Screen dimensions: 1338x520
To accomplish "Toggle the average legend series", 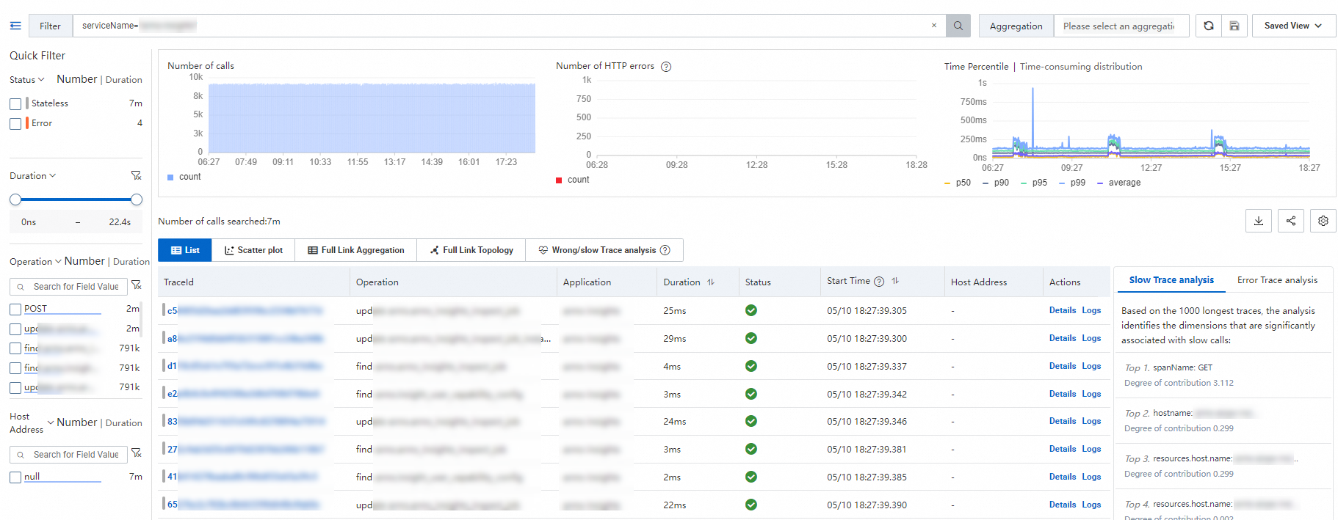I will coord(1118,183).
